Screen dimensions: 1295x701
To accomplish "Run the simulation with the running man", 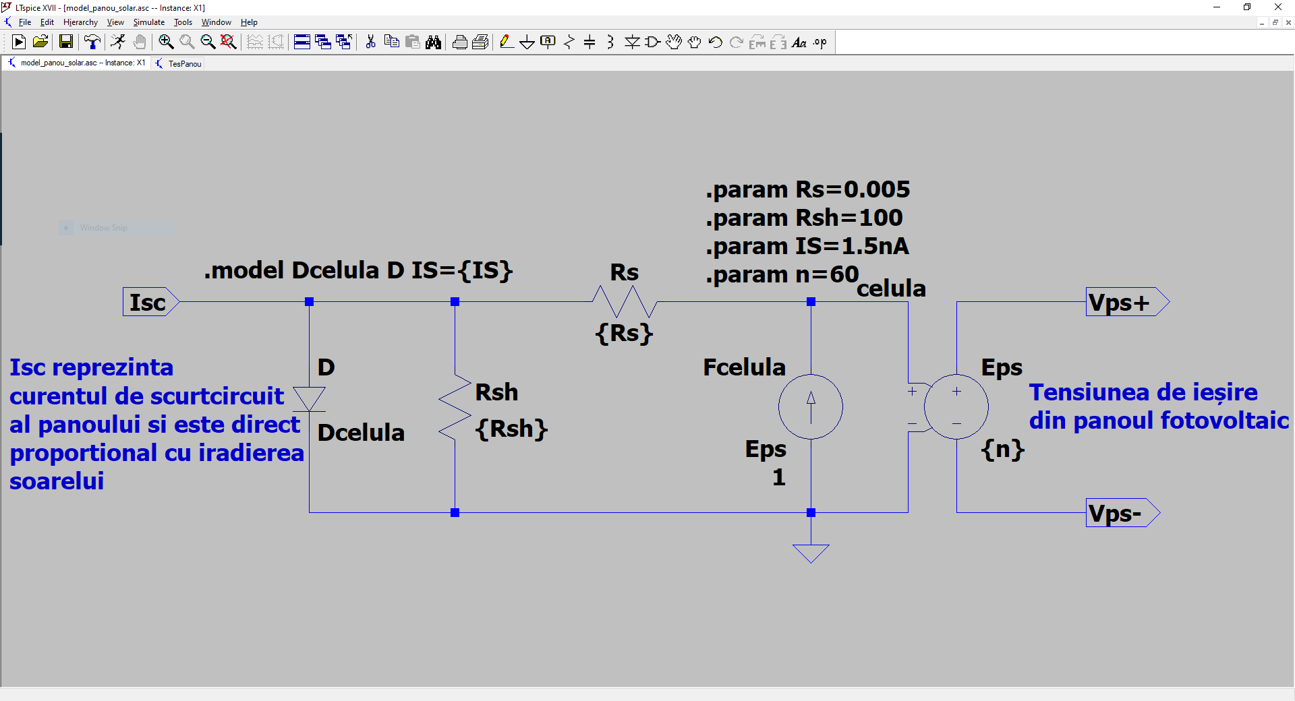I will 118,42.
